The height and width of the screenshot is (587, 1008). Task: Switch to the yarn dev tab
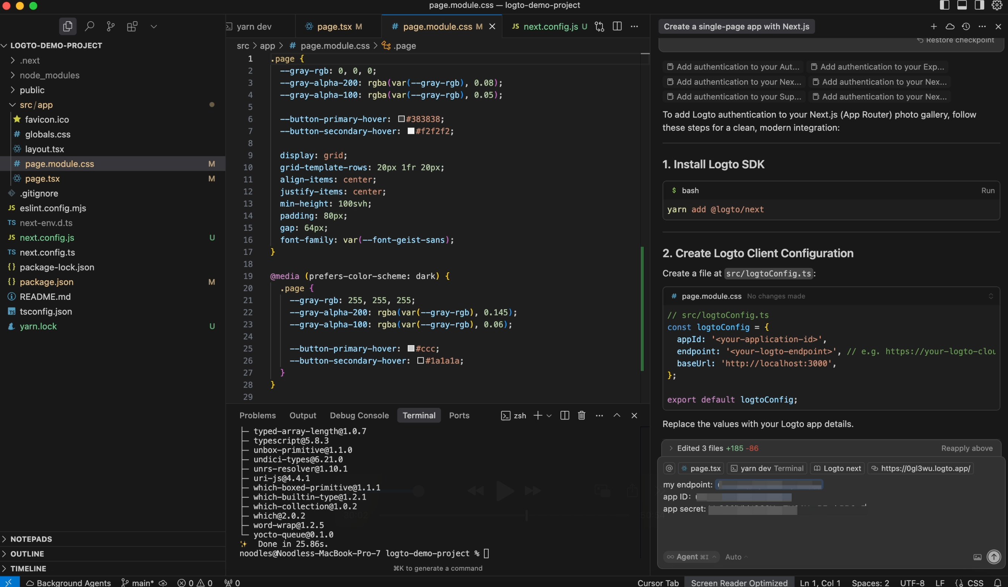tap(254, 26)
